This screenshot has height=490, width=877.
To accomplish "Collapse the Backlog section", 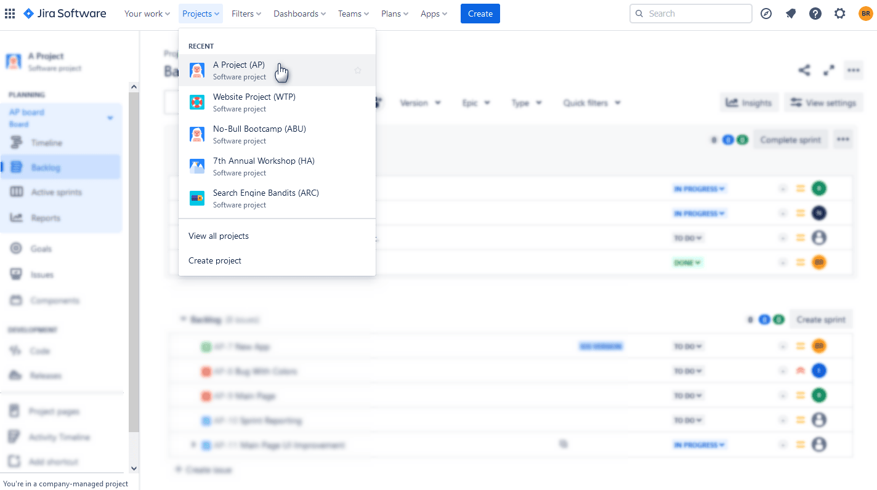I will coord(183,319).
